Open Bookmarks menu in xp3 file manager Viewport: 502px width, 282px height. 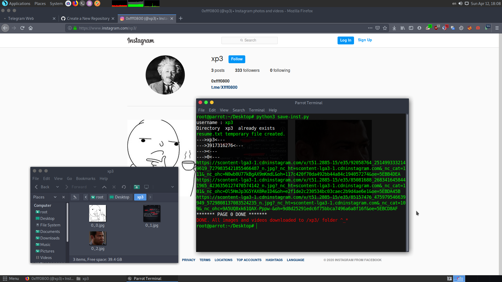point(85,179)
